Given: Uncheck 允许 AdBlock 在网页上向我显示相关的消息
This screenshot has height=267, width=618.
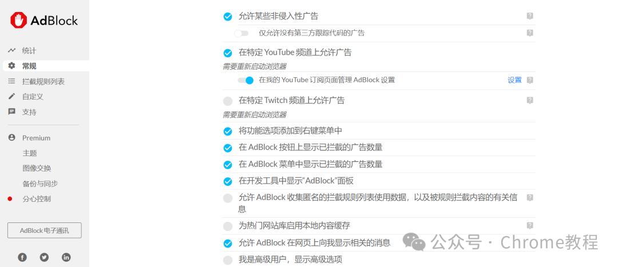Looking at the screenshot, I should 228,244.
